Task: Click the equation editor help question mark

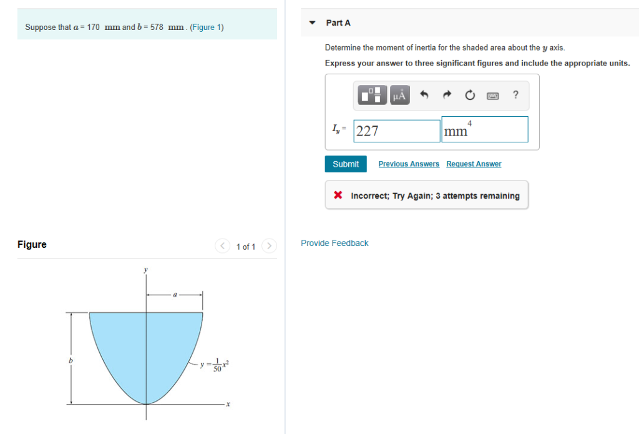Action: pos(515,95)
